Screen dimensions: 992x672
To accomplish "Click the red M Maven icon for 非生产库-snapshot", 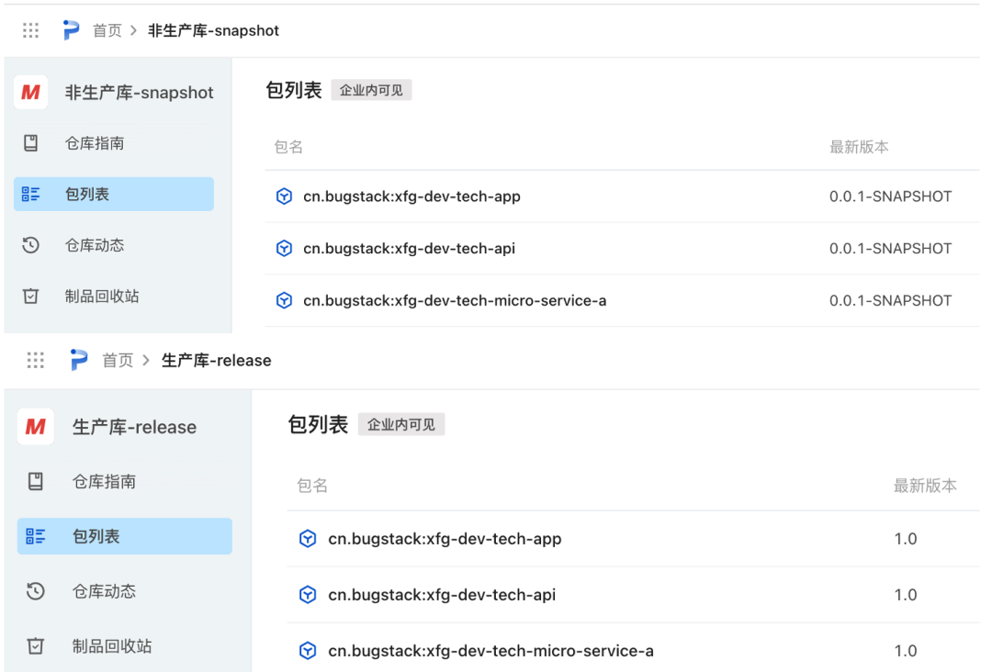I will coord(30,93).
